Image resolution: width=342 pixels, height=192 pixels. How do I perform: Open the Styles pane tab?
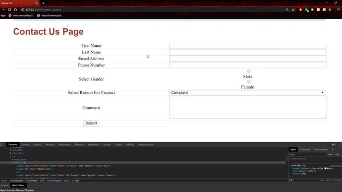[293, 149]
